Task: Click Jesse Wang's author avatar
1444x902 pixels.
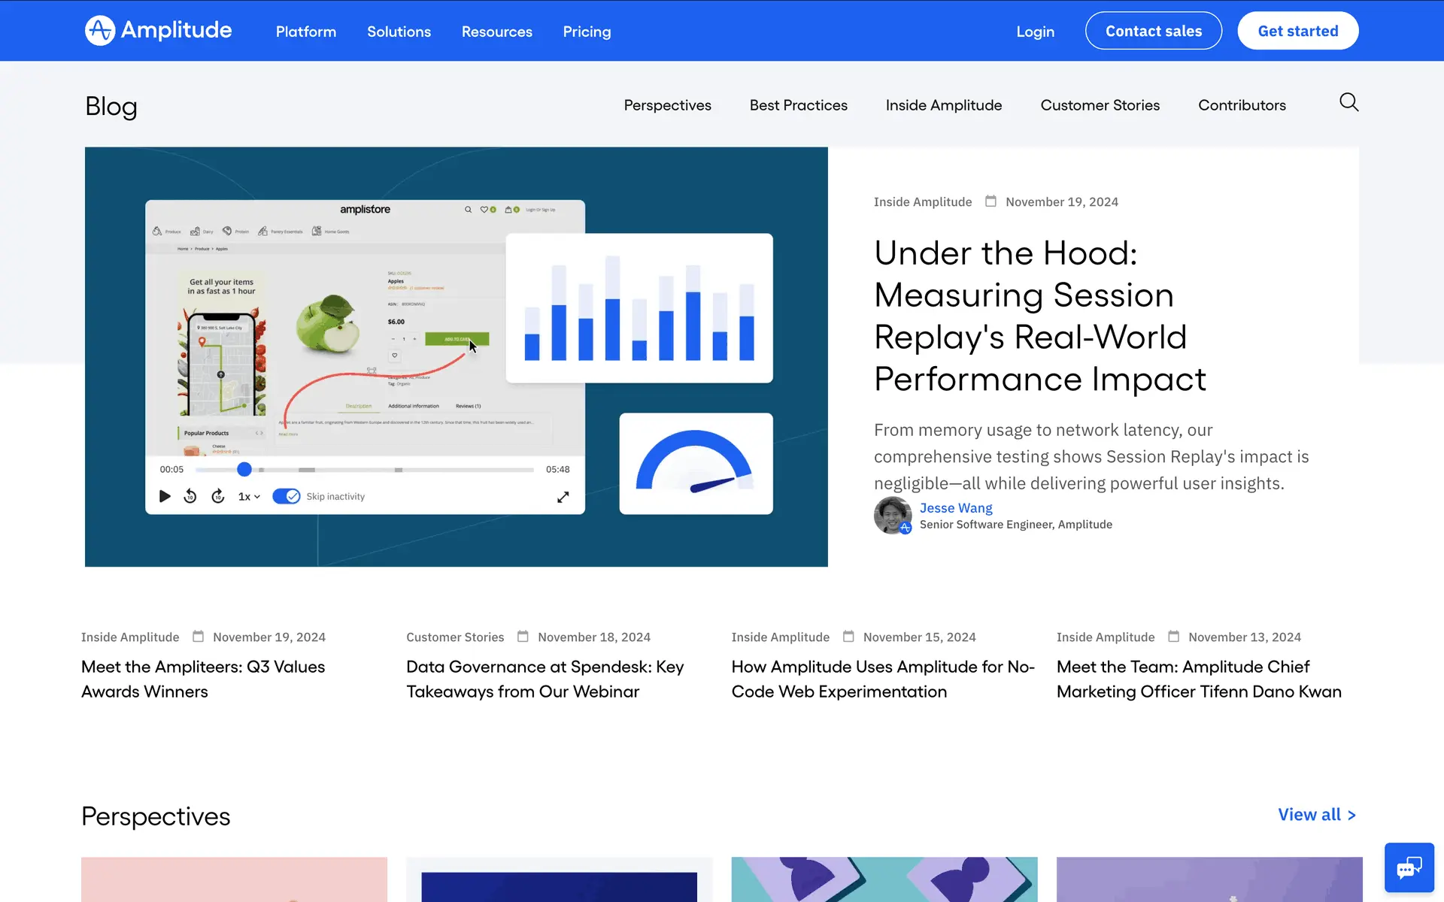Action: coord(892,516)
